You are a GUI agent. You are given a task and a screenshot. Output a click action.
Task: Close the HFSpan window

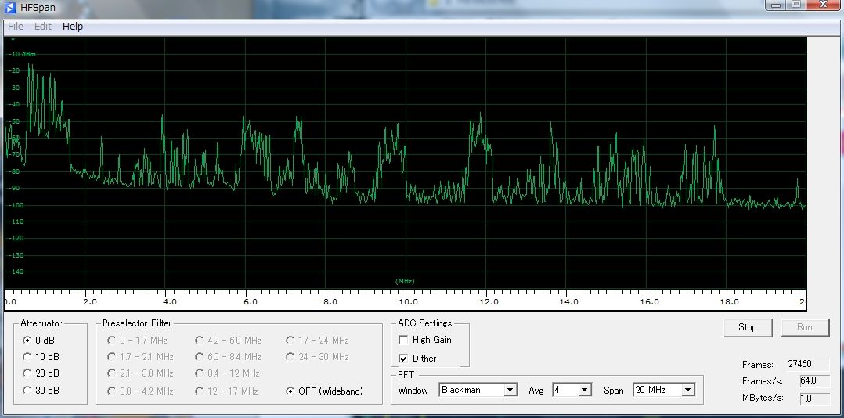click(x=824, y=4)
